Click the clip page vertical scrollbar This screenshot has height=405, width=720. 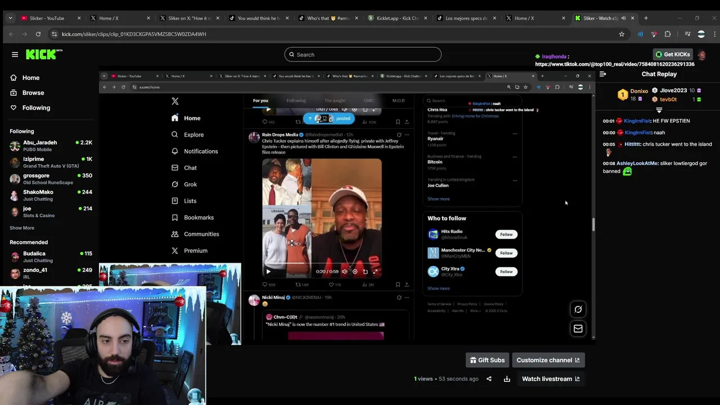pyautogui.click(x=593, y=224)
